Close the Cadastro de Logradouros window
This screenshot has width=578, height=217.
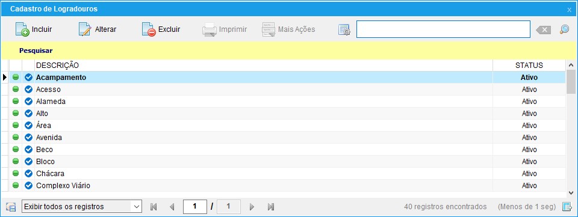point(569,10)
